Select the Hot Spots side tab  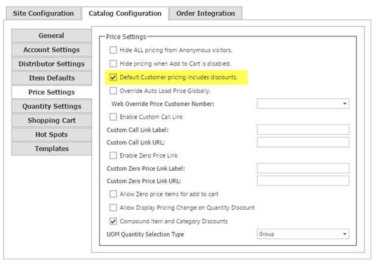(51, 134)
